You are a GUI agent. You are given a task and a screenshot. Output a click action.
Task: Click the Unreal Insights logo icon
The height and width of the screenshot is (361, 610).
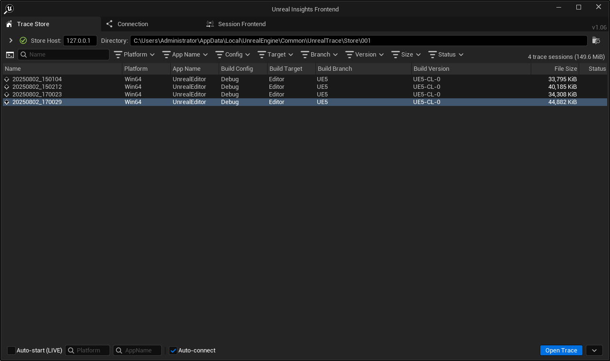point(9,8)
